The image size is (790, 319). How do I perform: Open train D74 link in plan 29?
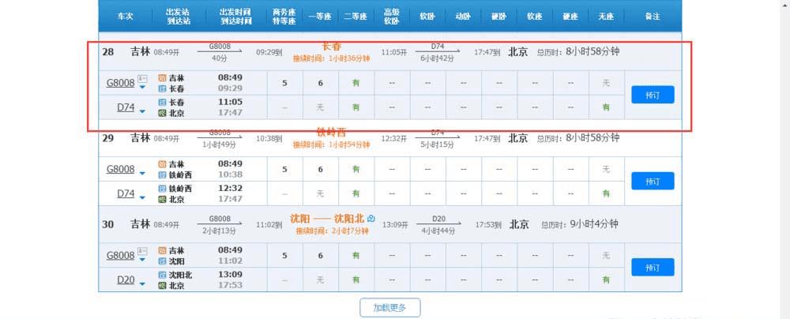click(x=126, y=193)
